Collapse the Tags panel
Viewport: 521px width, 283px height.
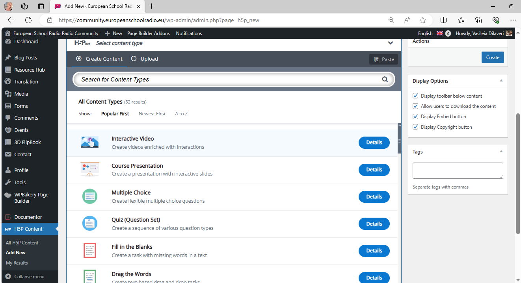click(x=501, y=152)
